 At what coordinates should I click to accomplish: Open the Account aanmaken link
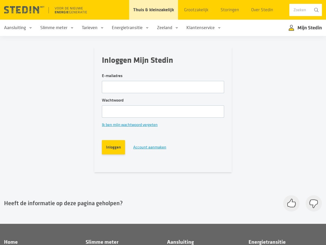tap(150, 147)
